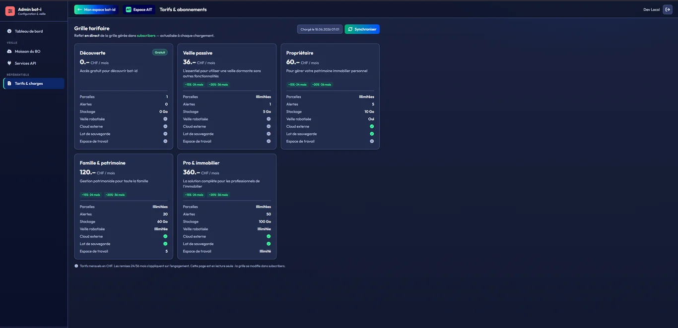Click Propriétaire's Lot de sauvegarde green check
The width and height of the screenshot is (678, 328).
coord(372,134)
